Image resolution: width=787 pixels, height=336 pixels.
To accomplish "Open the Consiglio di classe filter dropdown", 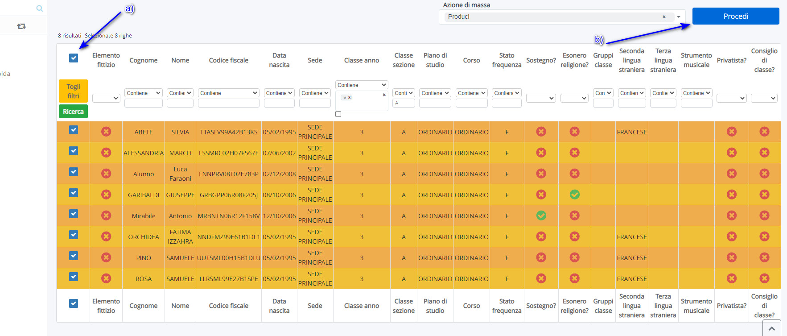I will pyautogui.click(x=764, y=98).
